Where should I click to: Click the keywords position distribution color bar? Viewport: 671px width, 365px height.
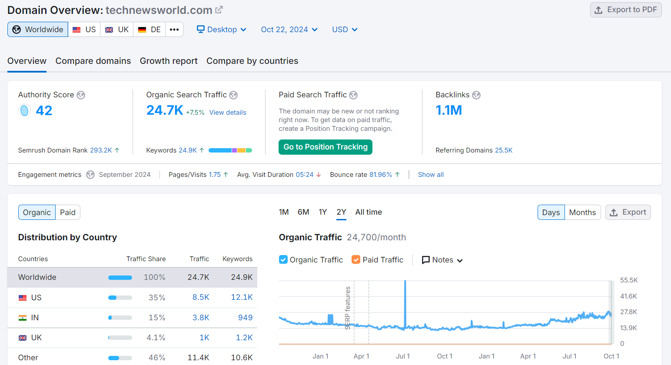point(230,150)
